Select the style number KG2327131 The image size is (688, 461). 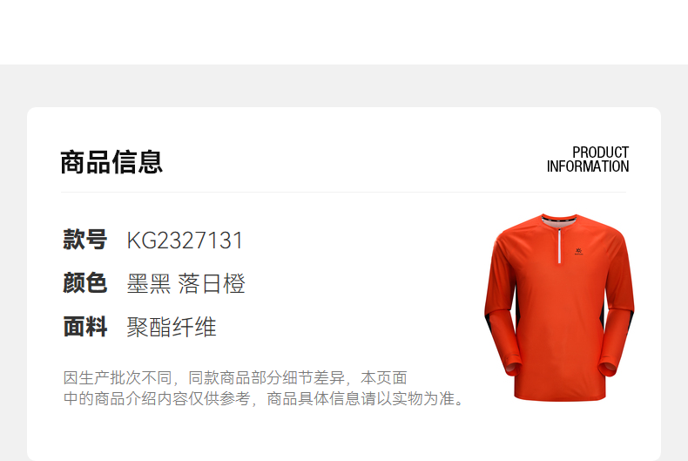tap(185, 241)
